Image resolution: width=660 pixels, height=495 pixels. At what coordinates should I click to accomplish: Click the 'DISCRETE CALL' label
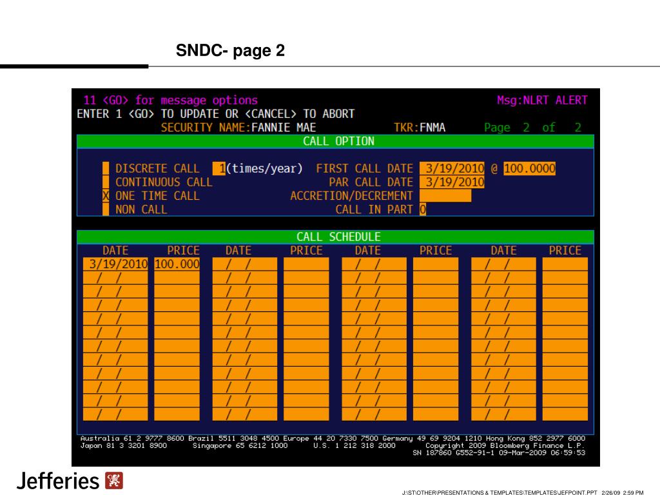click(x=157, y=168)
